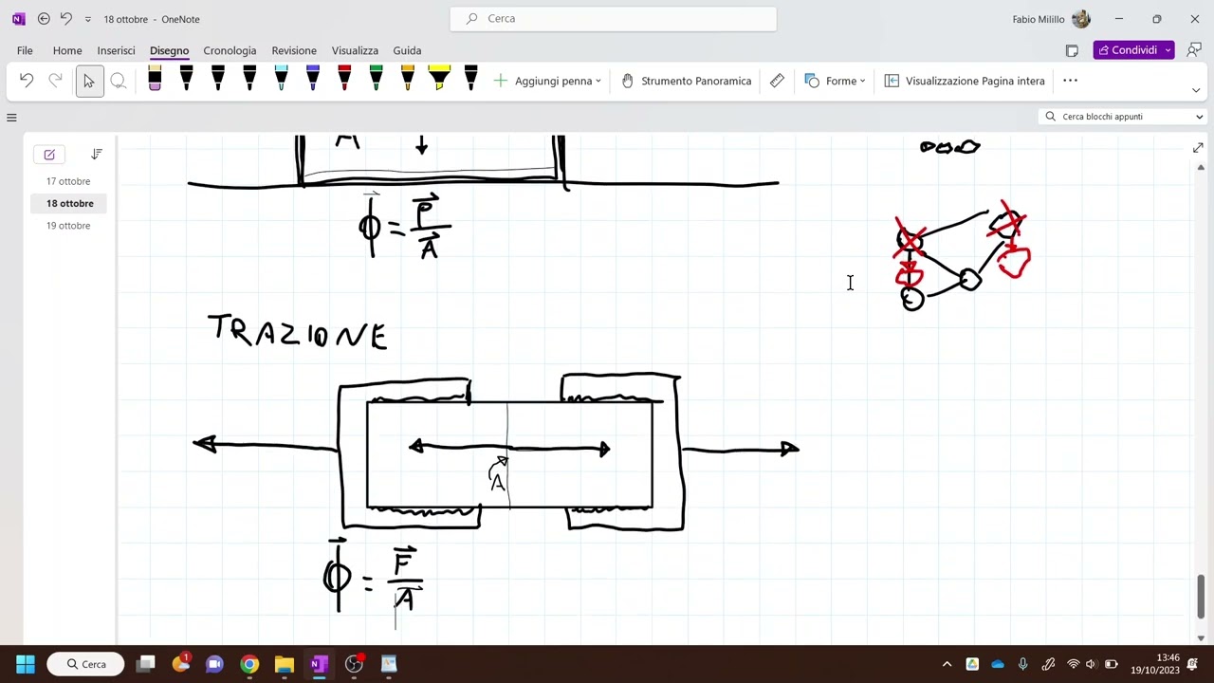Click the Strumento Panoramica hand tool

pyautogui.click(x=686, y=81)
